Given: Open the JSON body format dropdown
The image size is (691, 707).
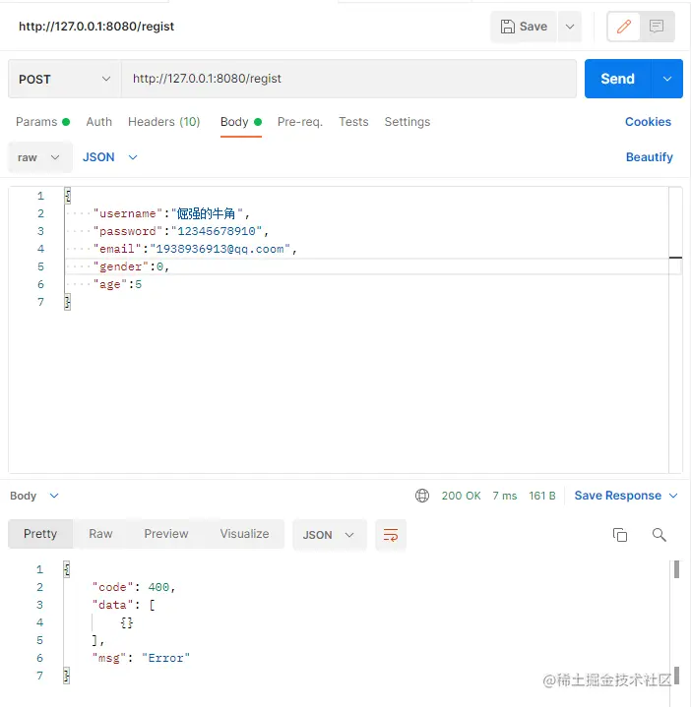Looking at the screenshot, I should 109,157.
